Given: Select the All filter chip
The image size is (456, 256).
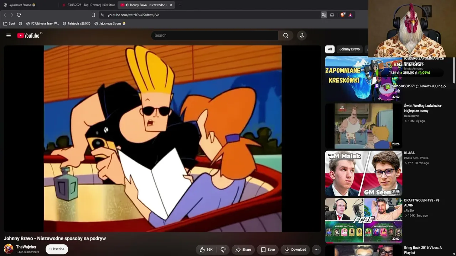Looking at the screenshot, I should [x=330, y=49].
